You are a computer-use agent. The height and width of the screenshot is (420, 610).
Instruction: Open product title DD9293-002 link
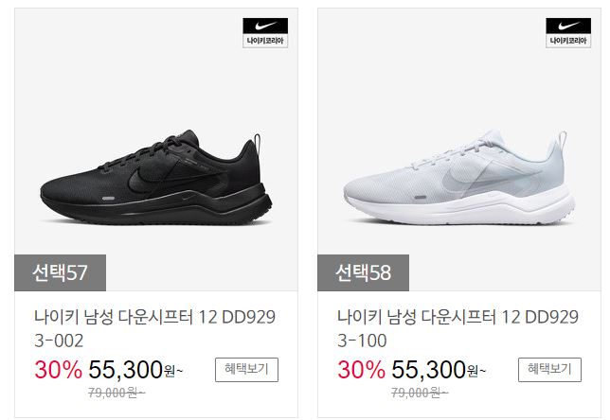[x=154, y=328]
